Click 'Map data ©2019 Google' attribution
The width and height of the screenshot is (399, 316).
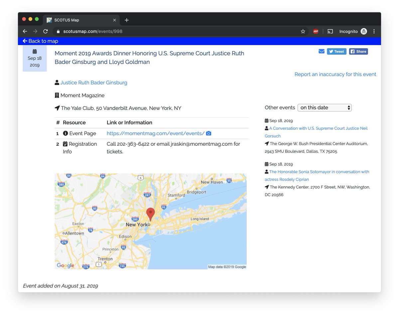(227, 267)
